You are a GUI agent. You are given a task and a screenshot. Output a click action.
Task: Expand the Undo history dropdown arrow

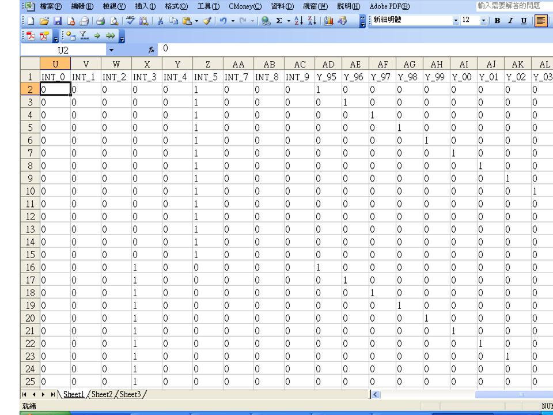(233, 21)
